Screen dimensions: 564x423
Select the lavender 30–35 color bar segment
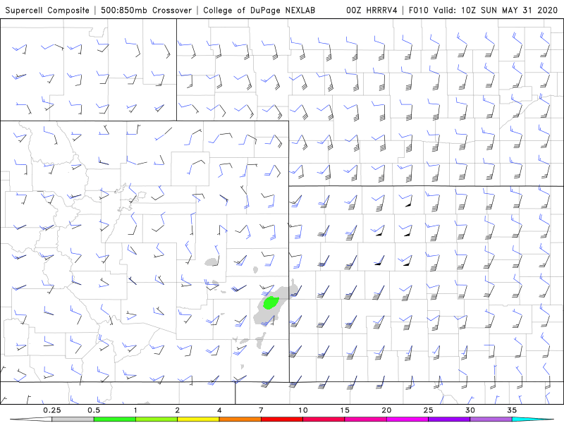491,419
